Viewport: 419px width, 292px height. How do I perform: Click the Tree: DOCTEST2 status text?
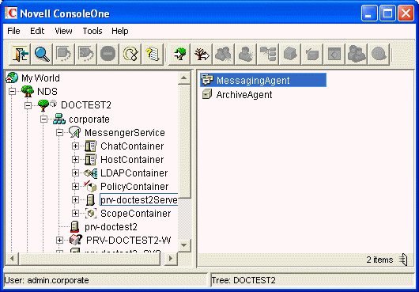[x=243, y=280]
